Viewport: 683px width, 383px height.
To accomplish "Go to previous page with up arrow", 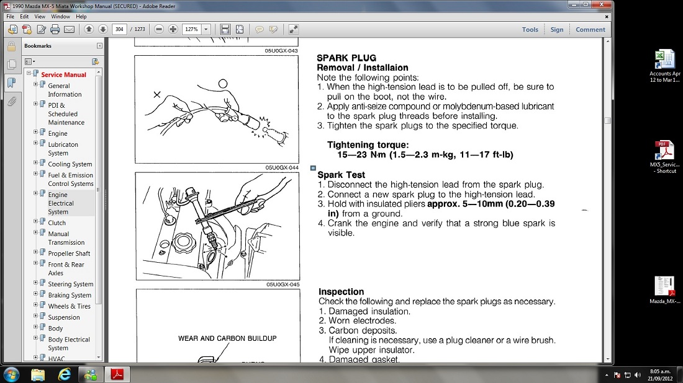I will point(89,30).
